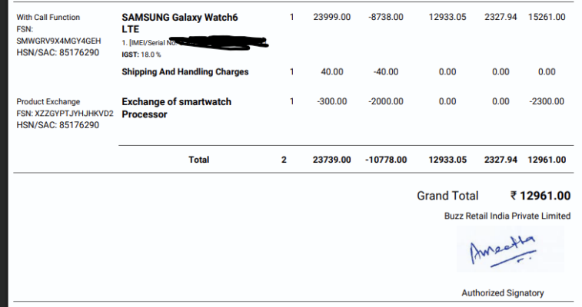Click the grand total amount '₹ 12961.00'
This screenshot has height=307, width=582.
coord(540,196)
